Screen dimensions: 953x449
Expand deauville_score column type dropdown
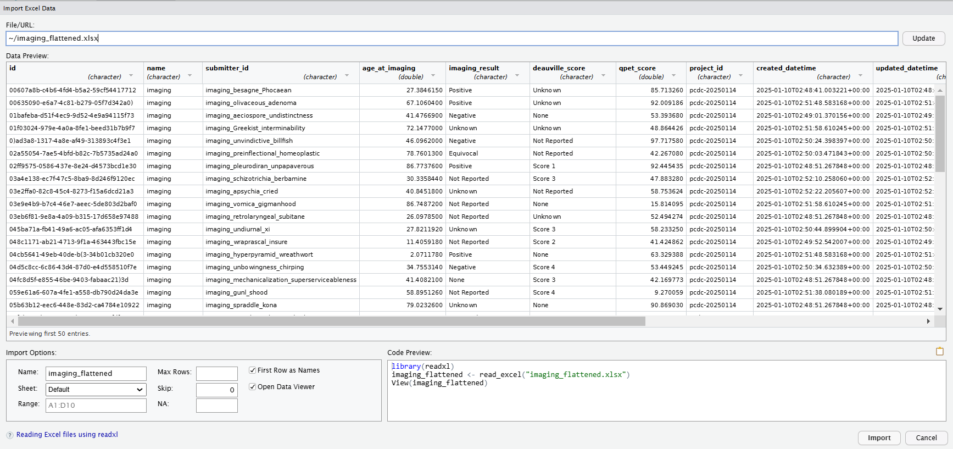click(603, 76)
